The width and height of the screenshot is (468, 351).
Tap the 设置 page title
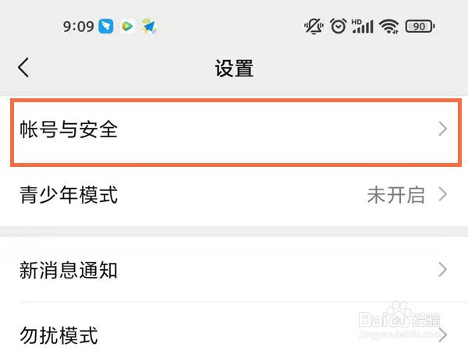tap(234, 68)
